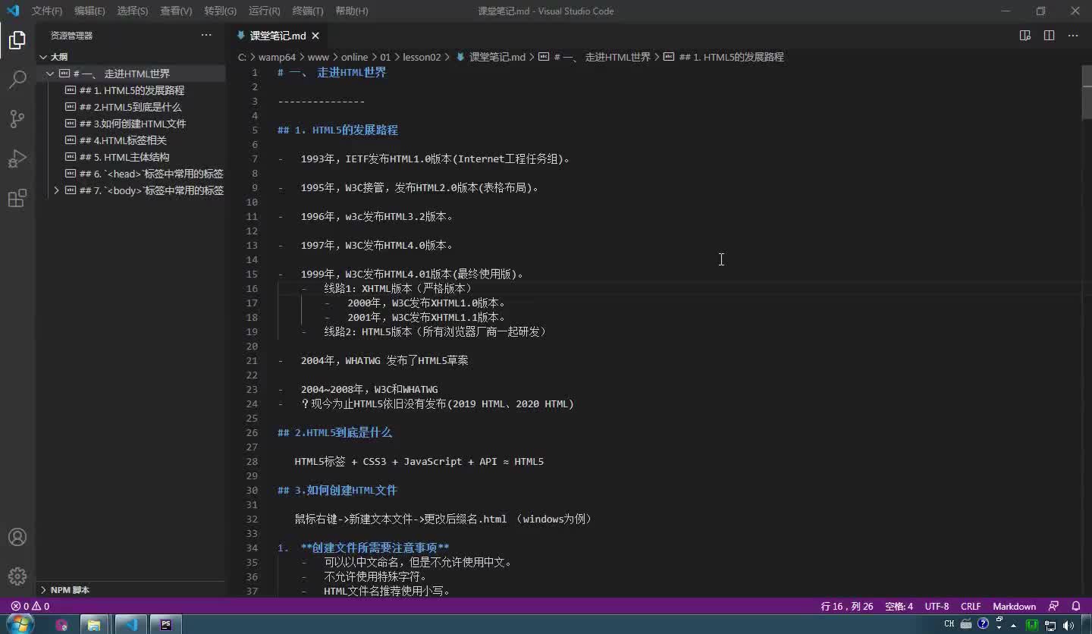Open 转到(G) menu
Screen dimensions: 1092x634
[220, 11]
